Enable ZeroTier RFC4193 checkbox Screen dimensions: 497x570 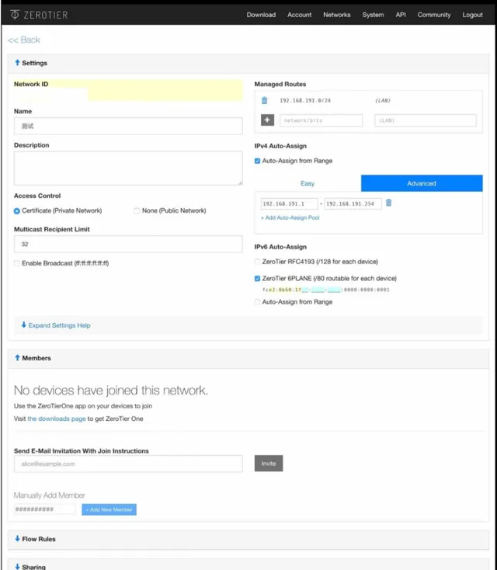point(257,262)
